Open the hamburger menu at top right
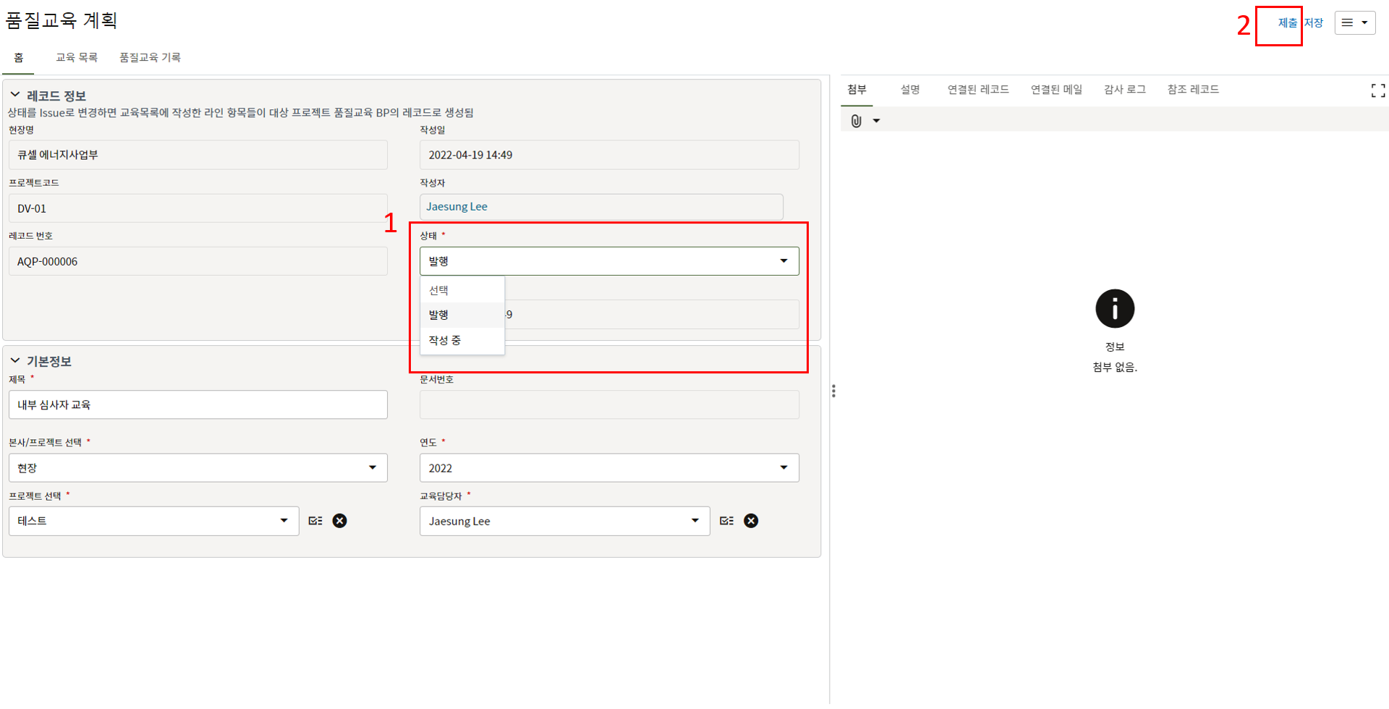1389x709 pixels. pyautogui.click(x=1354, y=22)
